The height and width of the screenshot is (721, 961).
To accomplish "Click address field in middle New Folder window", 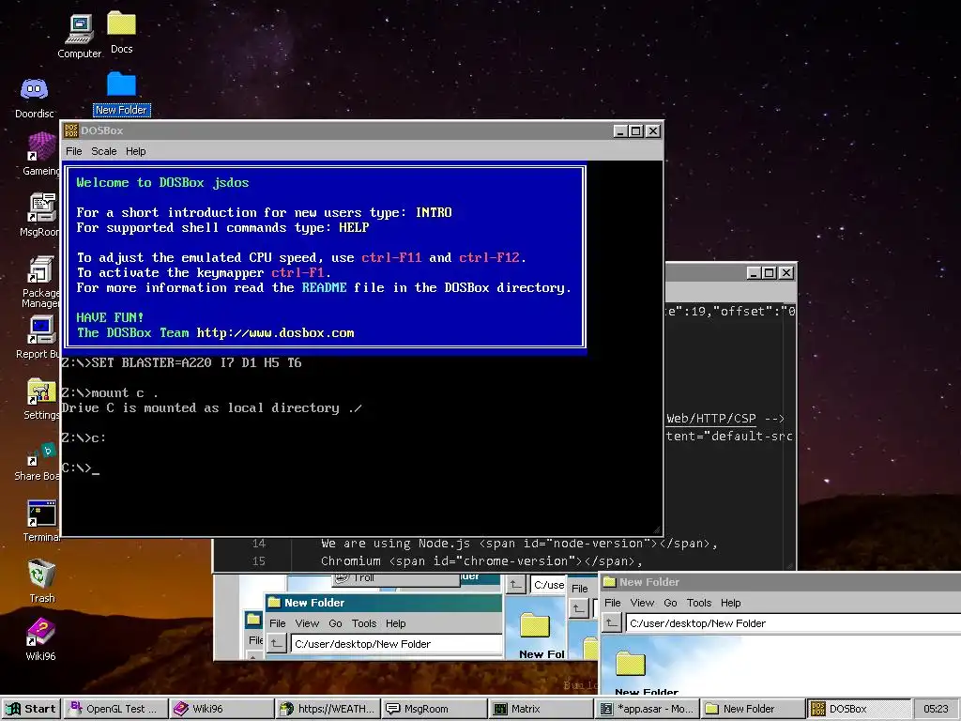I will coord(397,644).
